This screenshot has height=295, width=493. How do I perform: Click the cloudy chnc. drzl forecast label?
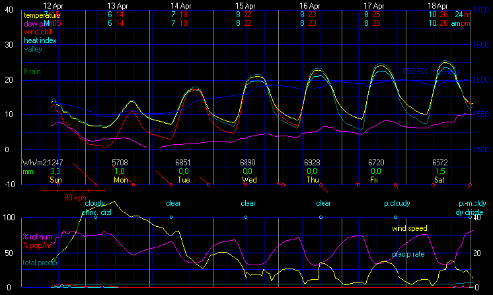[96, 208]
